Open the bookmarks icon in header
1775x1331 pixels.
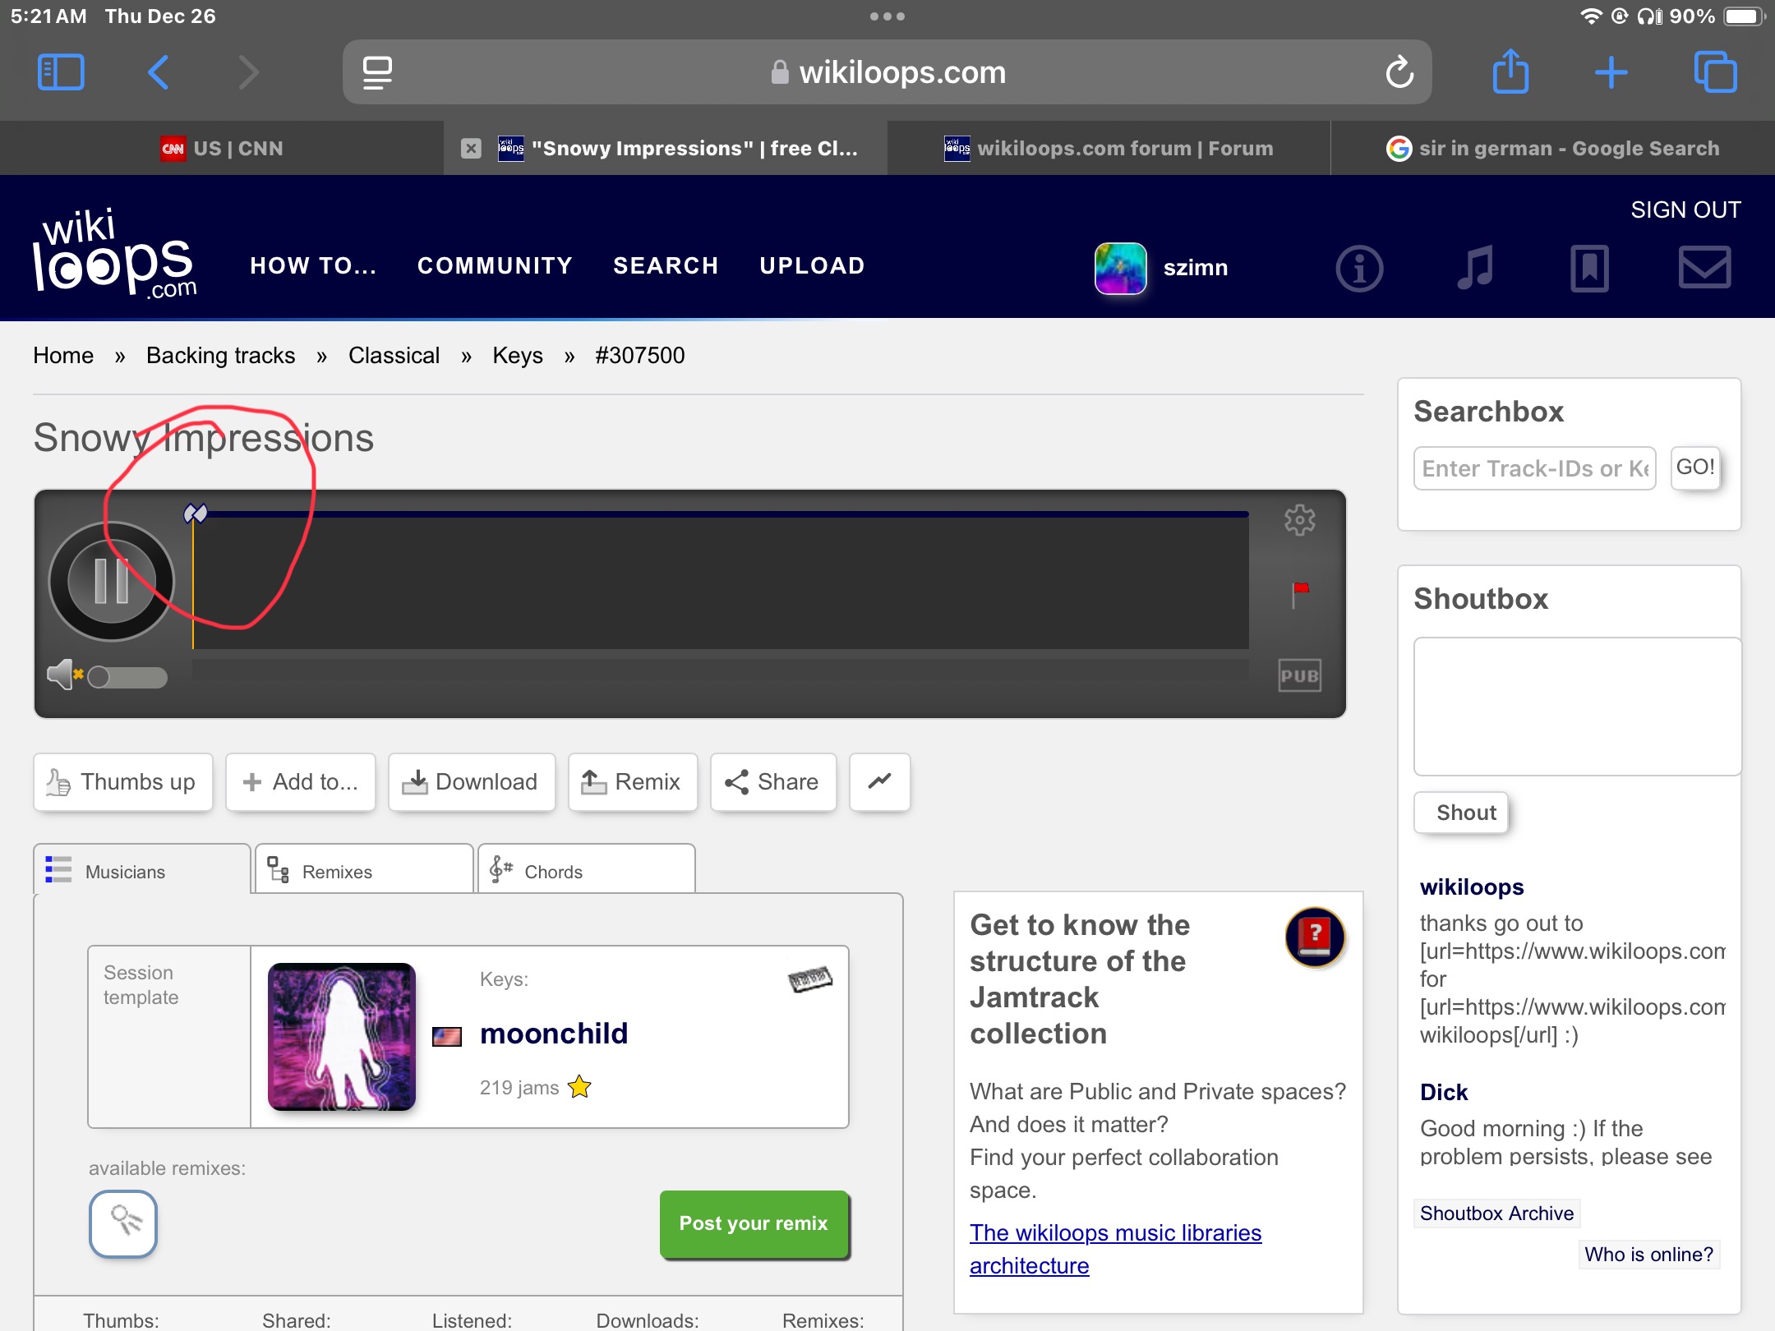coord(1589,268)
